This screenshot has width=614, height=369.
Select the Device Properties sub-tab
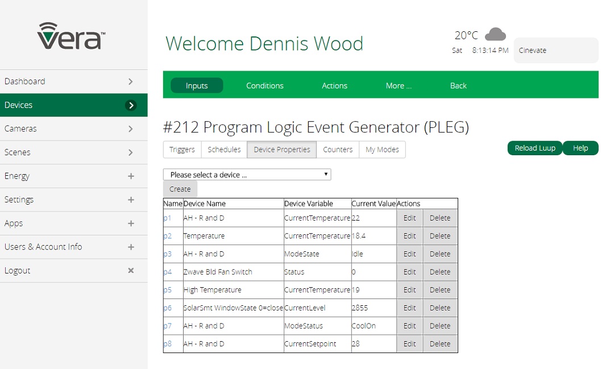(x=281, y=150)
